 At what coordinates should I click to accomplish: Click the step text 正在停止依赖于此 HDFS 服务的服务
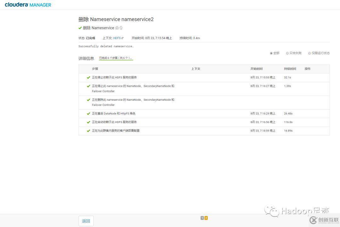click(x=114, y=77)
